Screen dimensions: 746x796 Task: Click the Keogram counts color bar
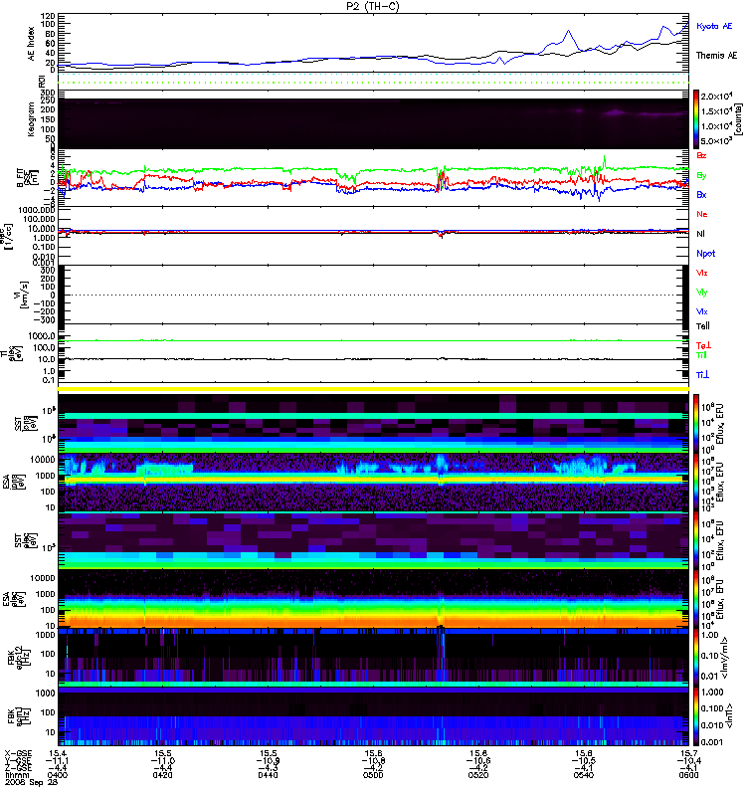pyautogui.click(x=696, y=119)
